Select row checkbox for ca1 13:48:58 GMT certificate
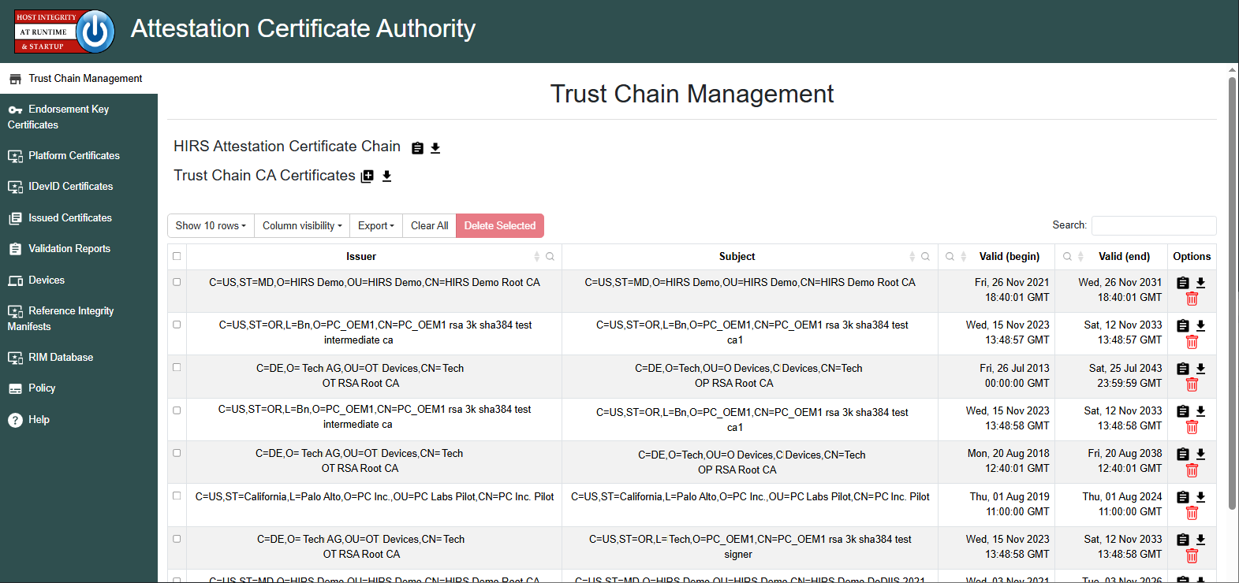 point(177,410)
